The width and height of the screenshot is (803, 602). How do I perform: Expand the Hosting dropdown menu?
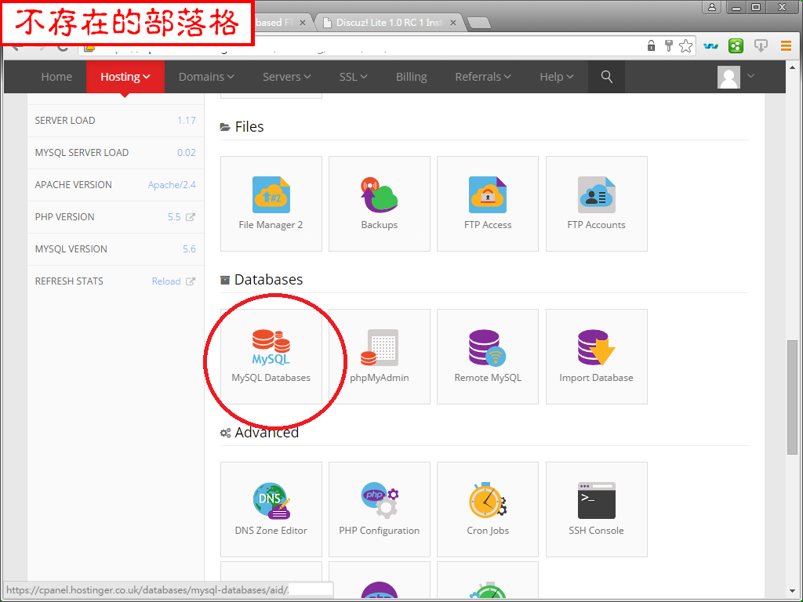pyautogui.click(x=125, y=77)
